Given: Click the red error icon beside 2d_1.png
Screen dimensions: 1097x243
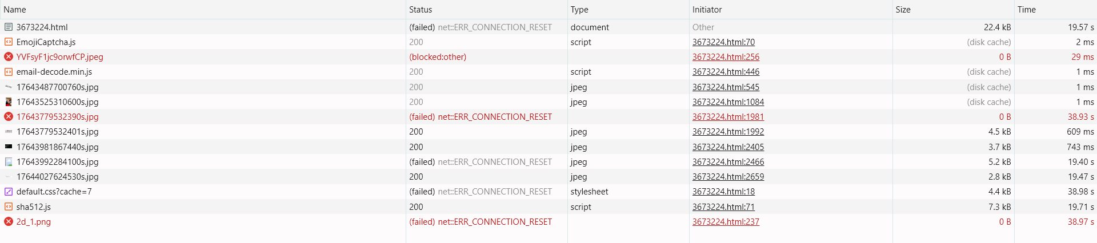Looking at the screenshot, I should point(8,221).
